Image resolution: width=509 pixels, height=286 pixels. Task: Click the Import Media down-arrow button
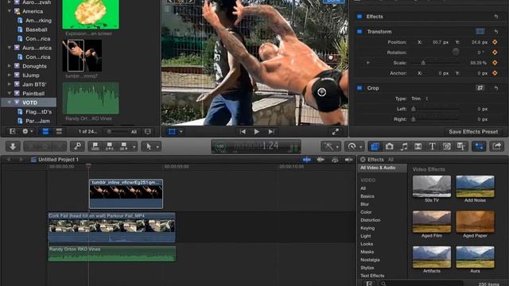tap(13, 146)
